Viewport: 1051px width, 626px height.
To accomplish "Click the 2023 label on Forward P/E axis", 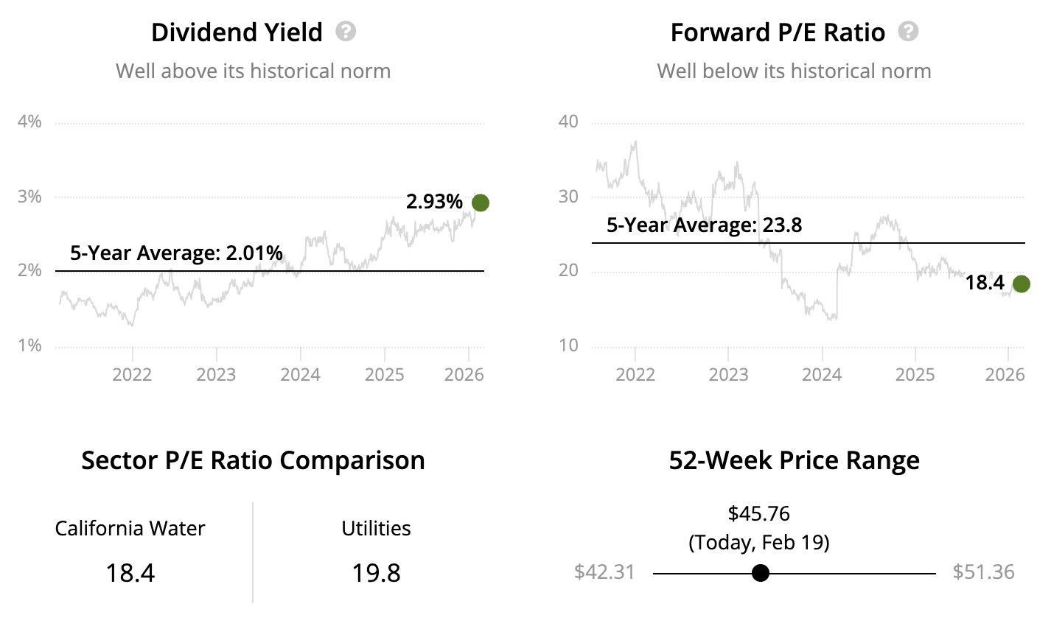I will (728, 375).
